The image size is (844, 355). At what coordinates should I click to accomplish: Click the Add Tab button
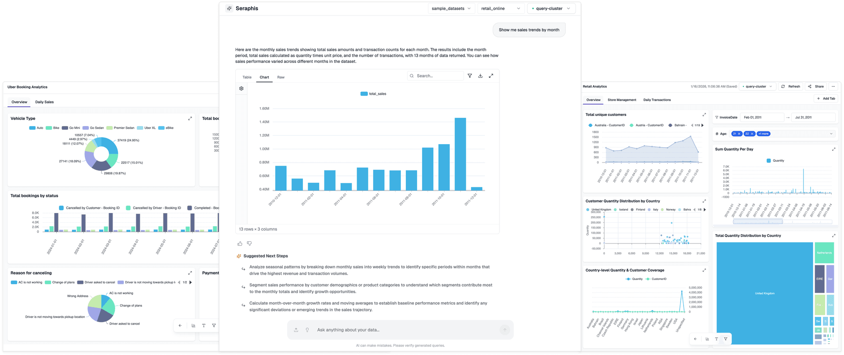tap(826, 98)
